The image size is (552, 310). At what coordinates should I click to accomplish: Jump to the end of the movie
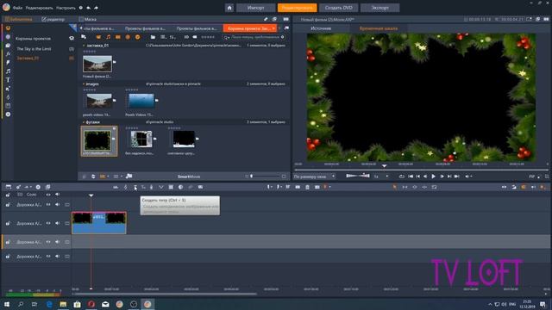456,177
